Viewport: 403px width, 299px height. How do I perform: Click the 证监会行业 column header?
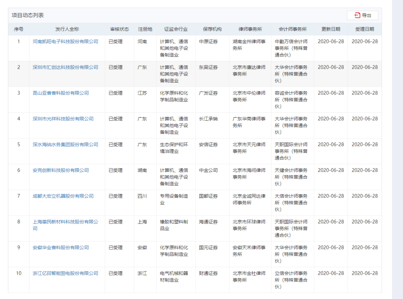(x=176, y=29)
